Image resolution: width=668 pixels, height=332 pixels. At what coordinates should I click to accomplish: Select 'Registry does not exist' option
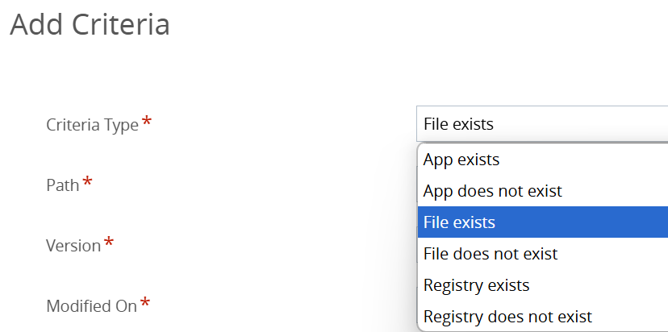click(x=507, y=317)
